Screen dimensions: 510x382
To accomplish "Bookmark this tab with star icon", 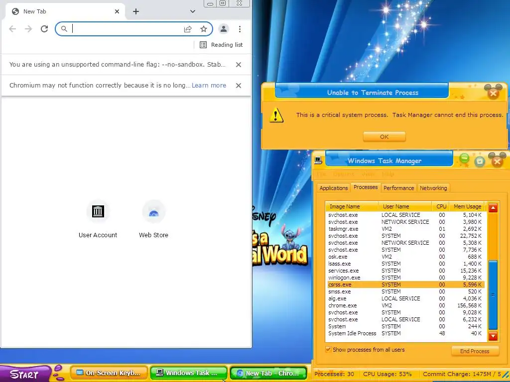I will (204, 29).
